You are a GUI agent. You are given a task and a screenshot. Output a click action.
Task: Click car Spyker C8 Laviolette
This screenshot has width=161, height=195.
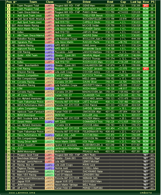click(66, 145)
